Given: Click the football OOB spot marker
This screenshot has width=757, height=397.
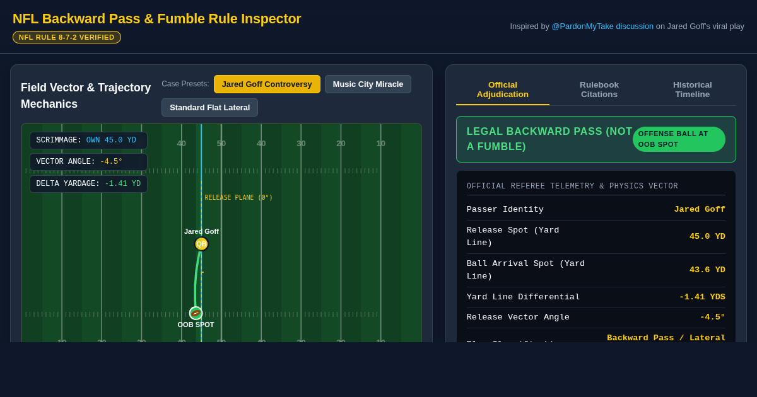Looking at the screenshot, I should 196,313.
